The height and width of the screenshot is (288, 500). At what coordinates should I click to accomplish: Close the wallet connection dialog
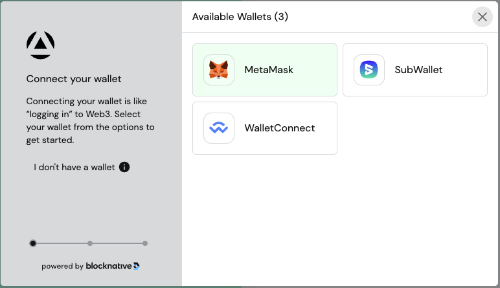(483, 17)
